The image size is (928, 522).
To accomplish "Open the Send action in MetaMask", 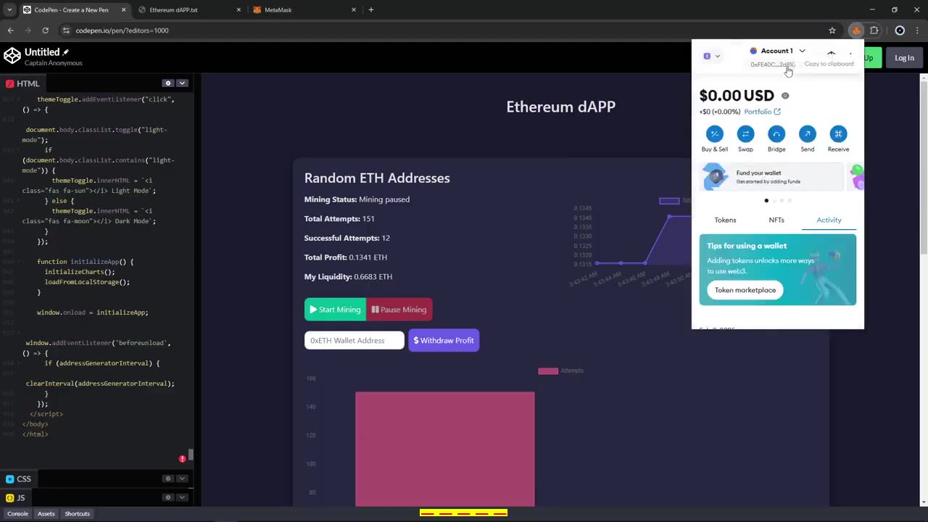I will 807,134.
